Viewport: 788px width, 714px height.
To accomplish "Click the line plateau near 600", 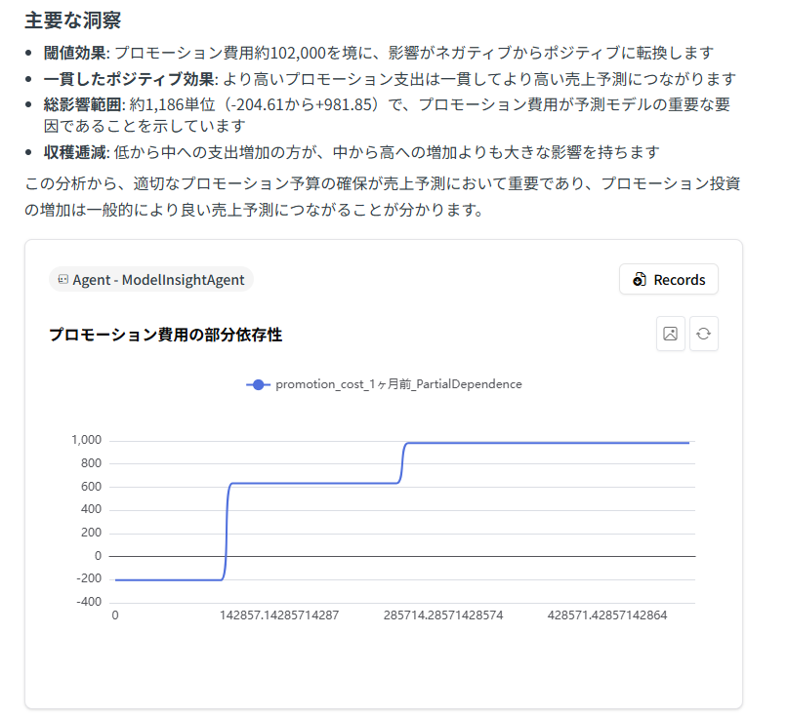I will 312,483.
